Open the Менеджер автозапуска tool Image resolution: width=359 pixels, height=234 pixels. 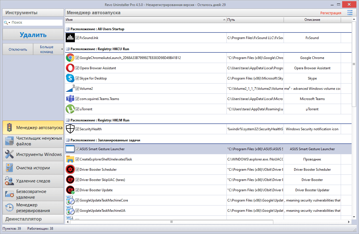(33, 128)
